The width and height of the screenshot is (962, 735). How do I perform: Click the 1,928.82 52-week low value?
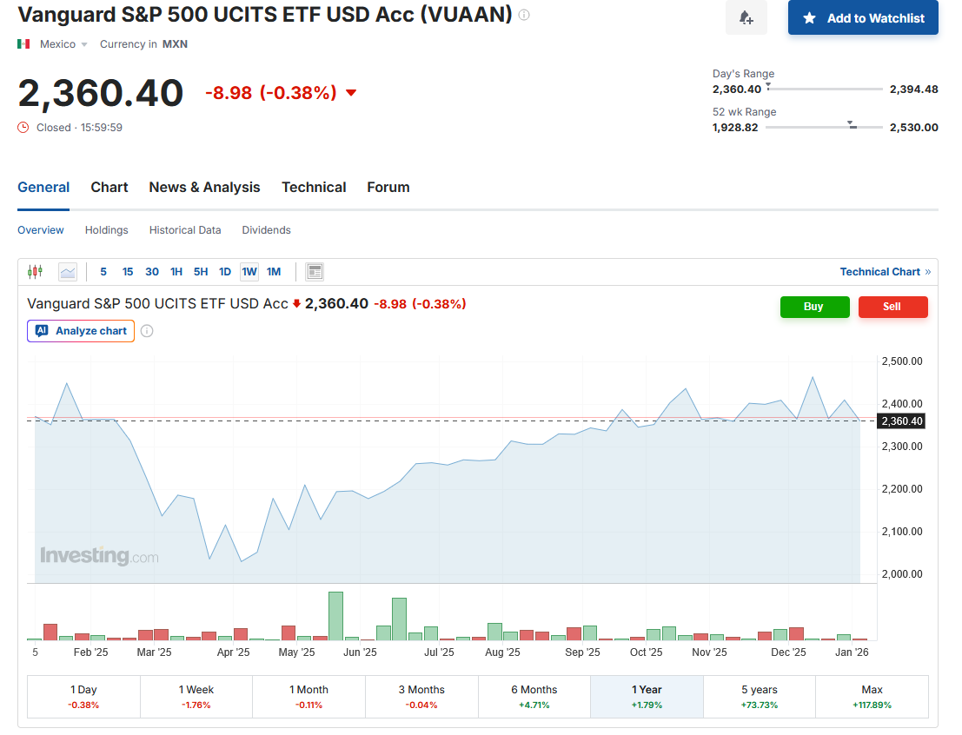(735, 128)
